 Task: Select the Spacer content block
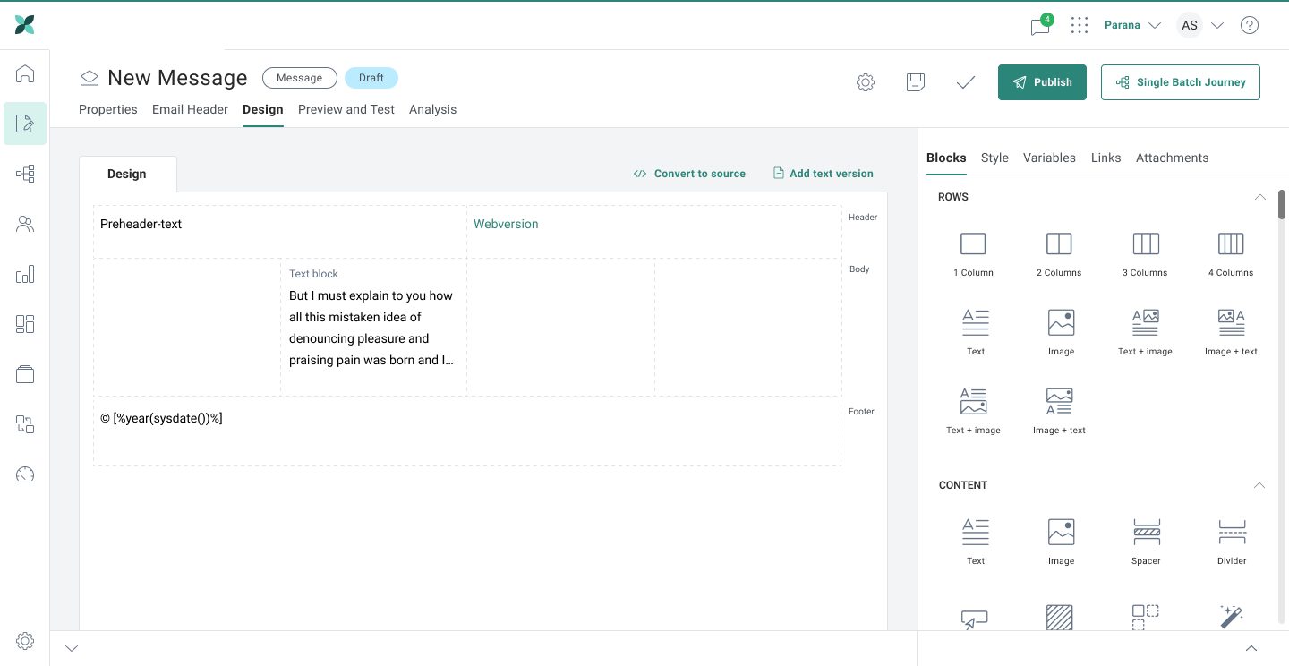[x=1146, y=542]
